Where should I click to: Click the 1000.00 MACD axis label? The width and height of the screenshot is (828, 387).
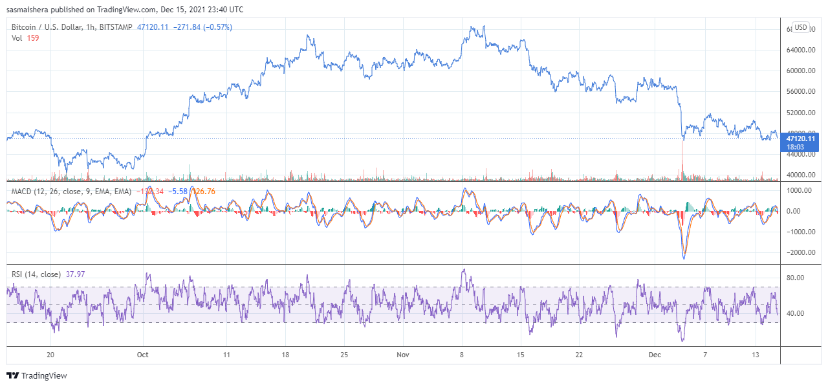coord(800,190)
